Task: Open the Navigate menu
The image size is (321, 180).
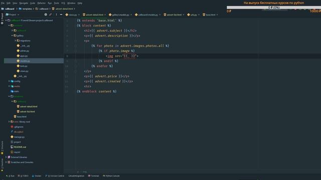Action: (24, 3)
